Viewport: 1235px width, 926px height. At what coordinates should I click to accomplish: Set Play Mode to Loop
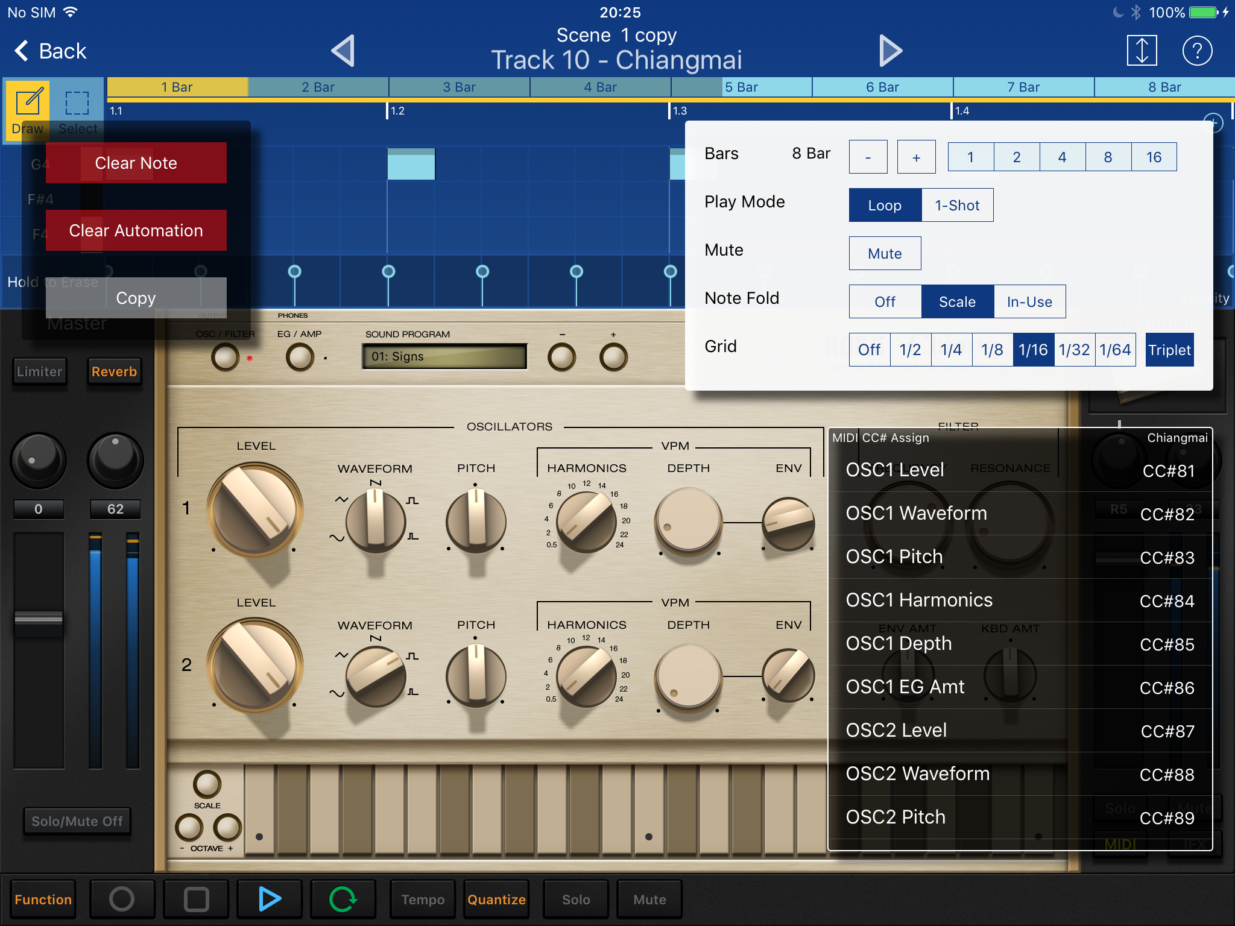coord(885,205)
